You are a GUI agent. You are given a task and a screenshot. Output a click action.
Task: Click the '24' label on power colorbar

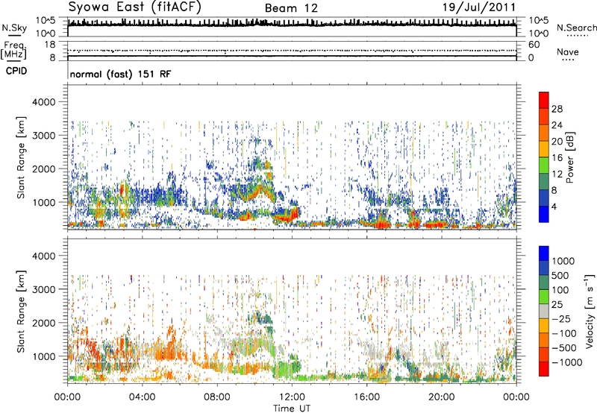557,125
